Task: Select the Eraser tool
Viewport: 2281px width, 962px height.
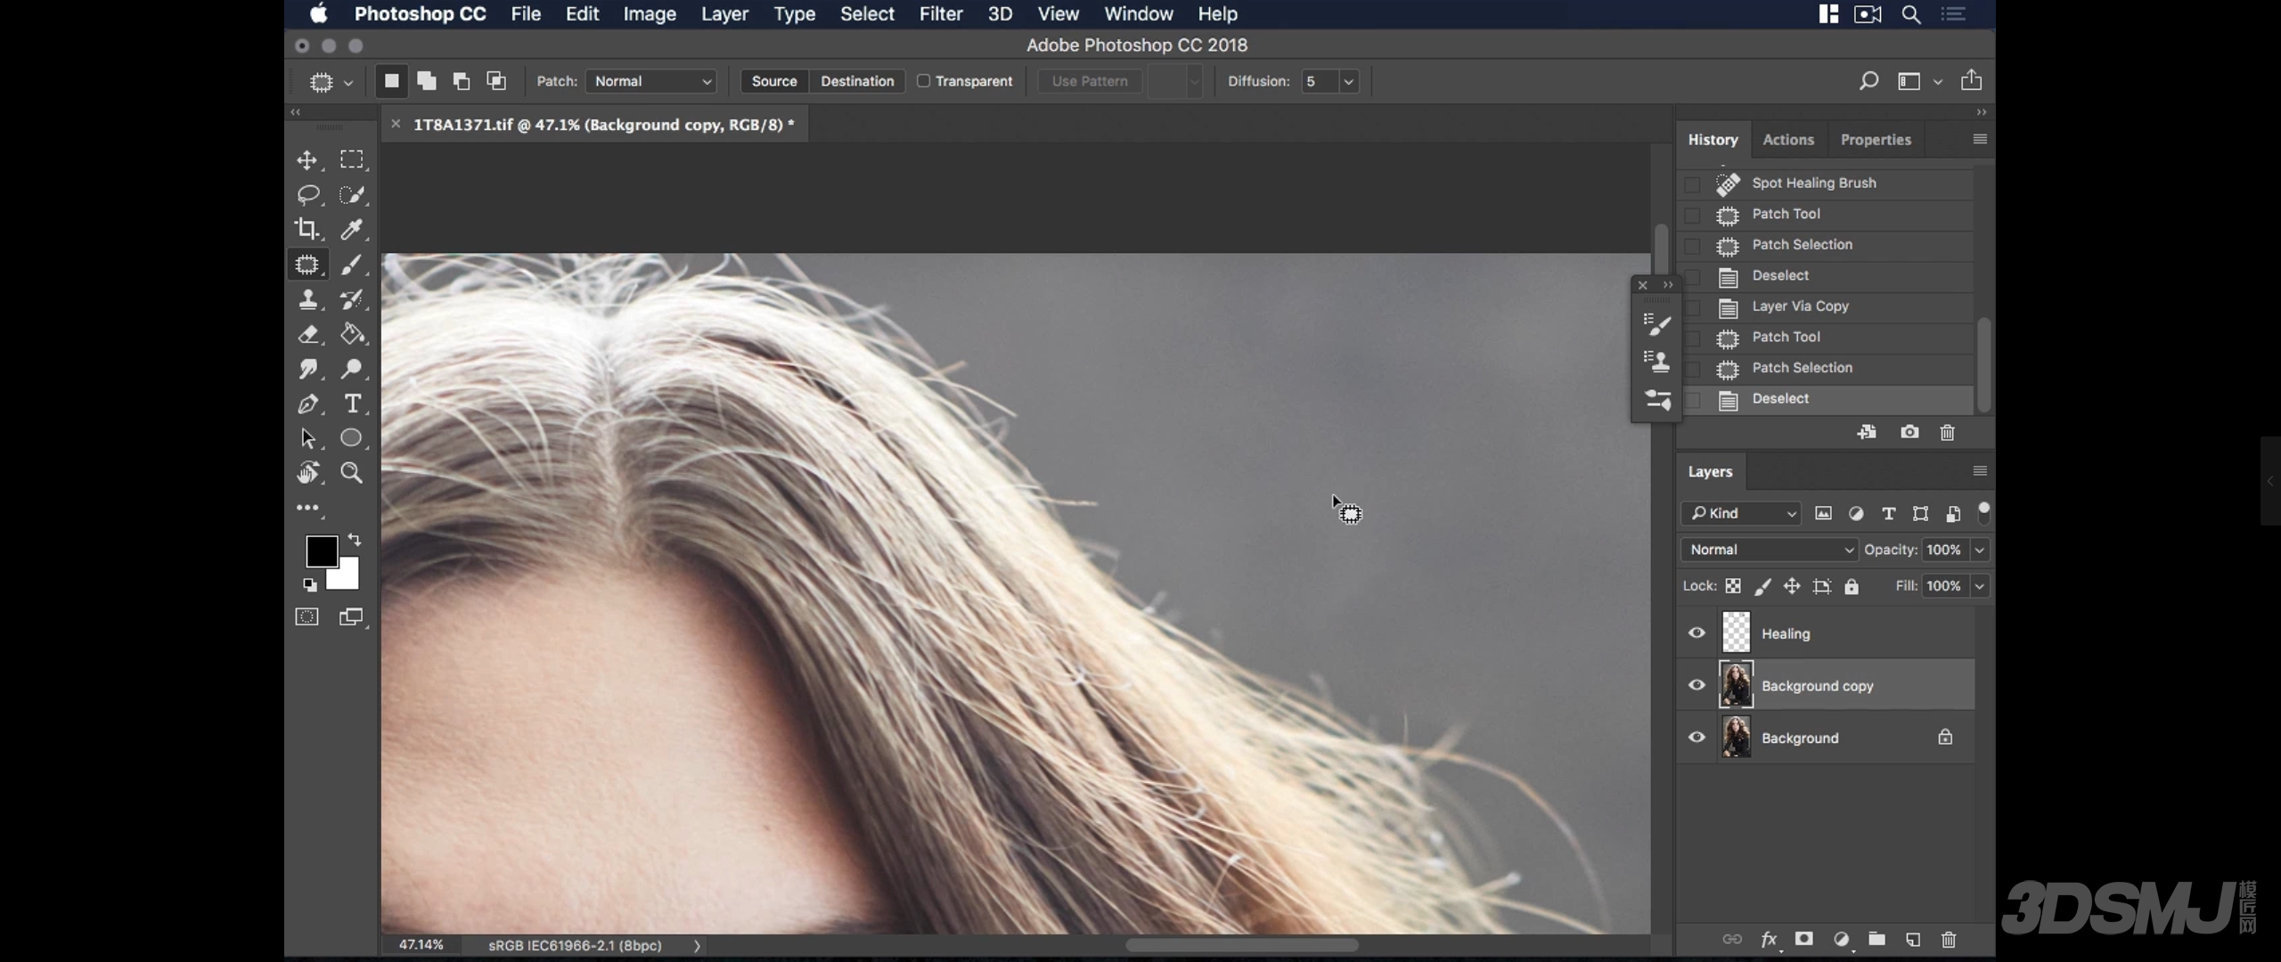Action: tap(307, 334)
